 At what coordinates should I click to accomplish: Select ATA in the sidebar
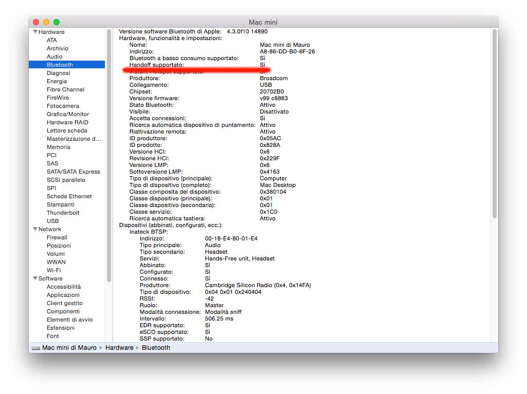[51, 40]
